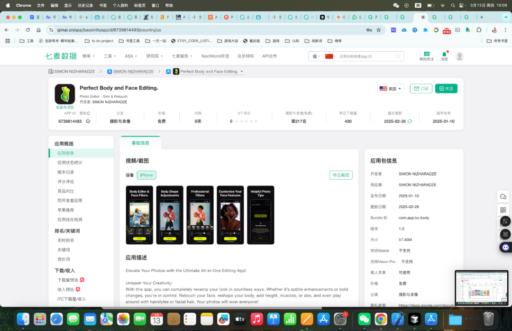Open the China flag region selector

click(329, 56)
